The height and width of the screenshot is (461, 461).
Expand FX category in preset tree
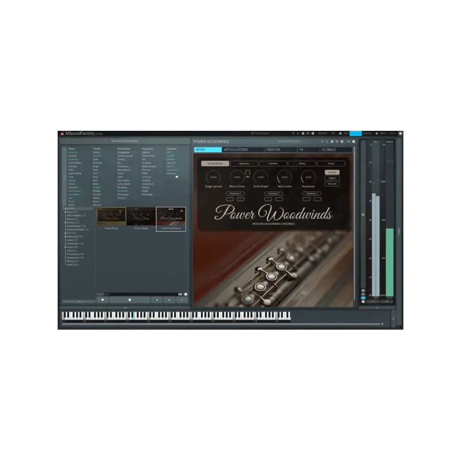[x=65, y=233]
